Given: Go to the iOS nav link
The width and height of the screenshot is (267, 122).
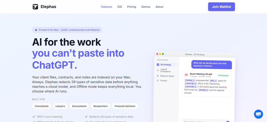Looking at the screenshot, I should [119, 7].
